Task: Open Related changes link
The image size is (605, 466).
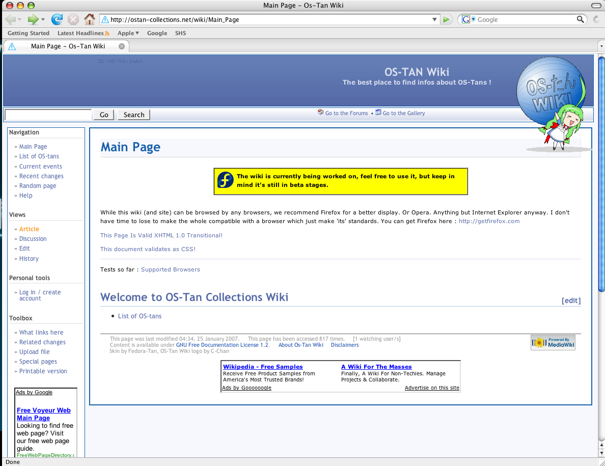Action: tap(42, 342)
